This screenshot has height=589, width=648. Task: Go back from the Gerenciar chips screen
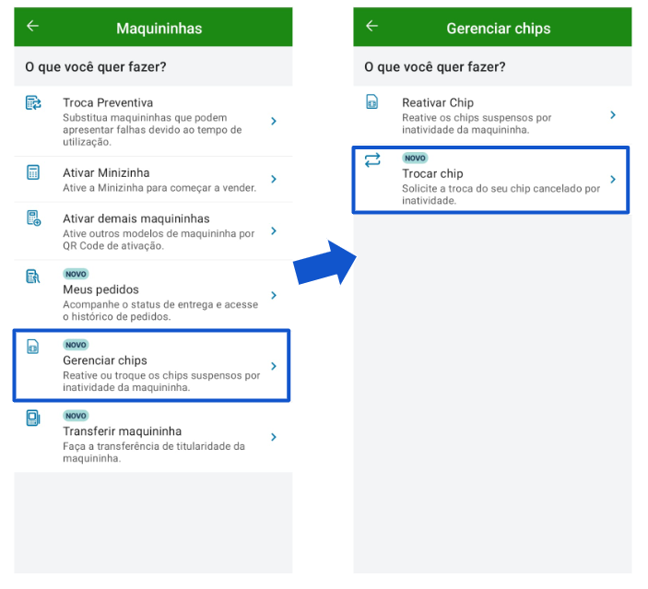372,26
